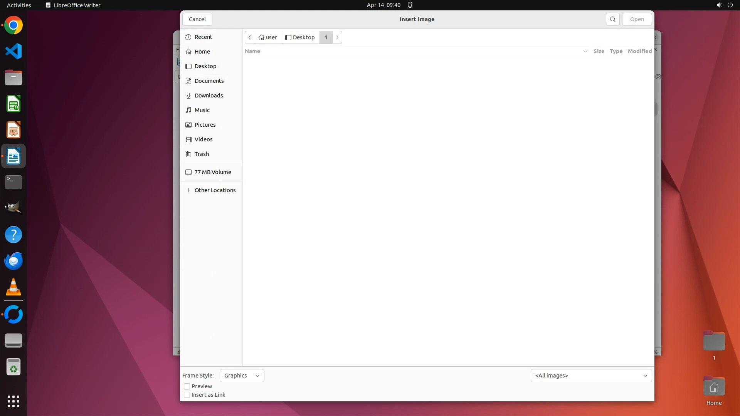Click the user home path segment
The height and width of the screenshot is (416, 740).
tap(268, 37)
